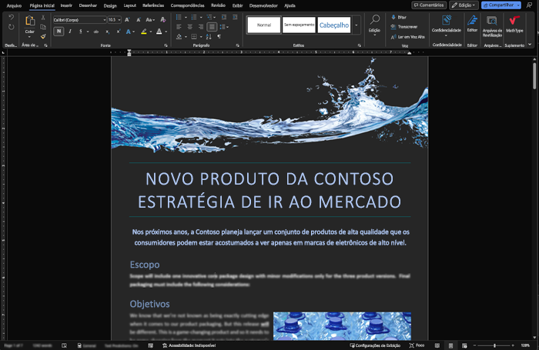This screenshot has width=539, height=350.
Task: Toggle Foco mode in status bar
Action: [417, 345]
